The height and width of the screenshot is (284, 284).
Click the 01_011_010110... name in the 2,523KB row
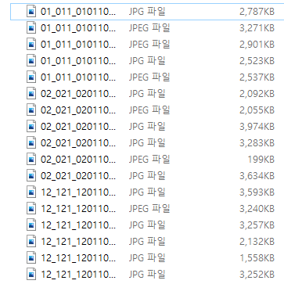[78, 61]
